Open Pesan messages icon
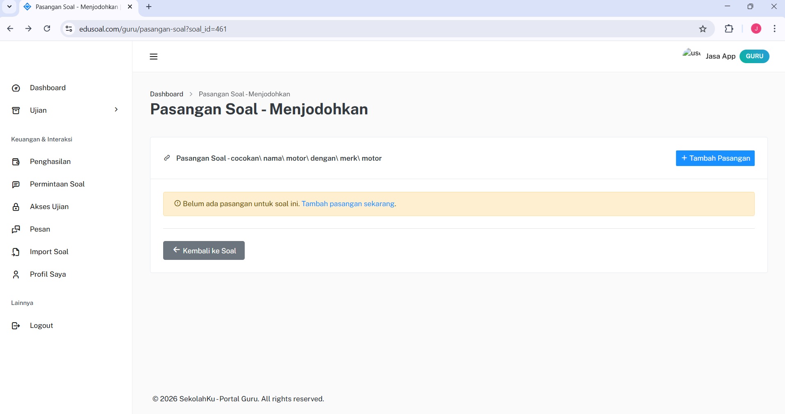 [x=16, y=230]
